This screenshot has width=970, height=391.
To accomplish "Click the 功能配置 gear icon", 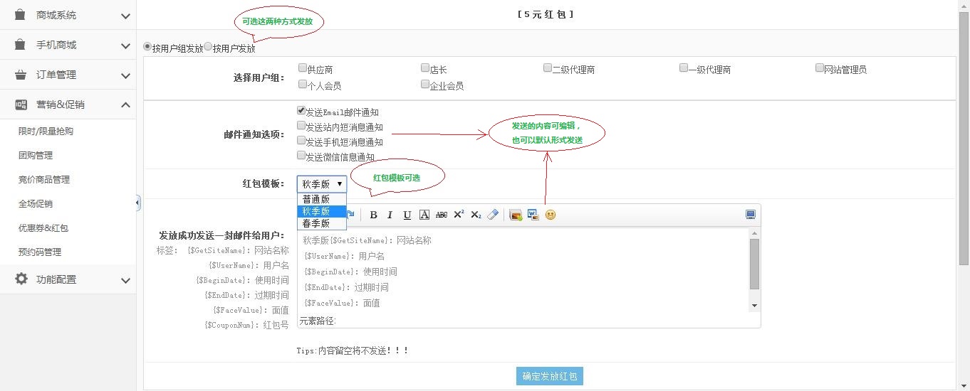I will tap(21, 279).
